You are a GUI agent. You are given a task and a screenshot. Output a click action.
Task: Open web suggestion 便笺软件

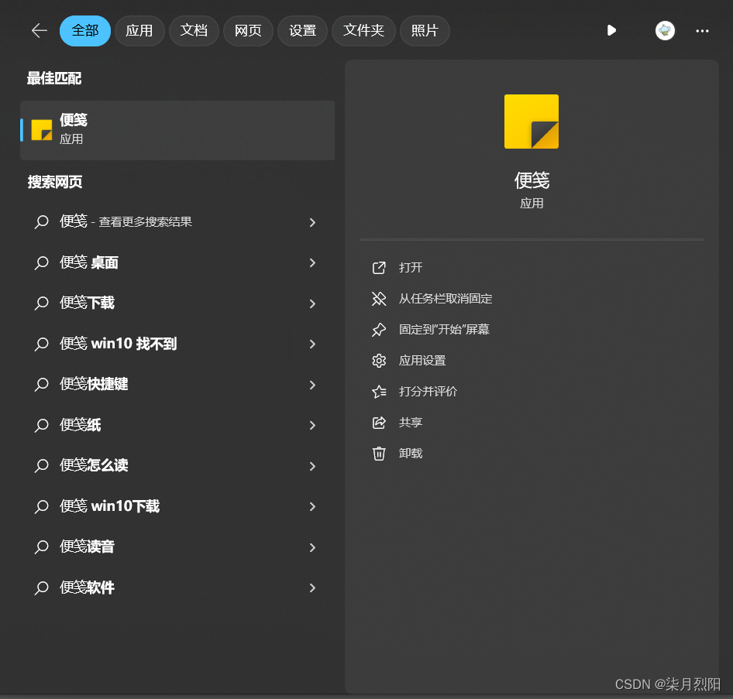click(x=177, y=588)
